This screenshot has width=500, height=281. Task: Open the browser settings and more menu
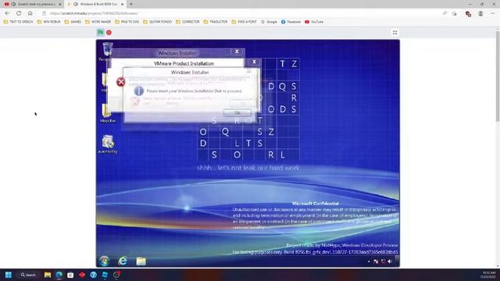(x=493, y=13)
